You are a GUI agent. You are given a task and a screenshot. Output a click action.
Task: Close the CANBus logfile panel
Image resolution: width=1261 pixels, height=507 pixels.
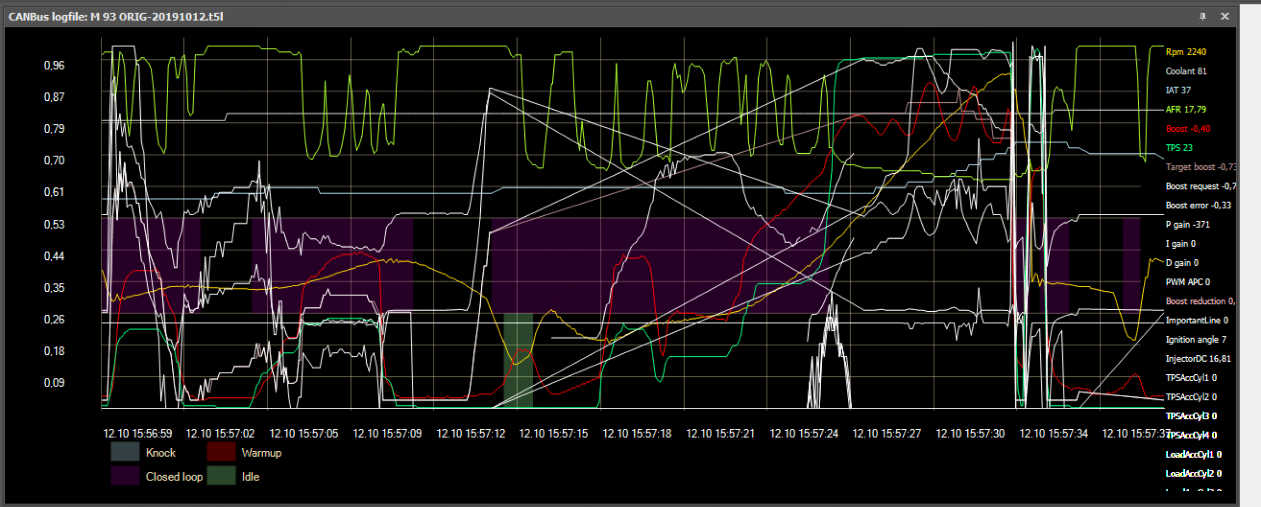pos(1225,16)
